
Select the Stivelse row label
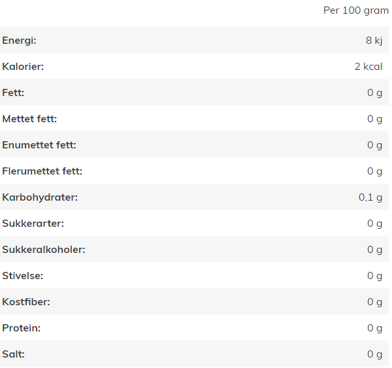coord(23,276)
